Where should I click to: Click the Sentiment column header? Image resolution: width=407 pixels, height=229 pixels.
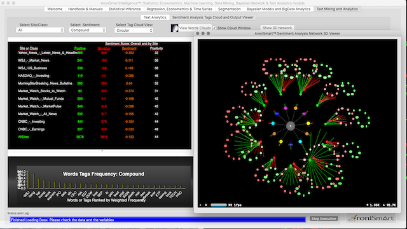pos(129,48)
